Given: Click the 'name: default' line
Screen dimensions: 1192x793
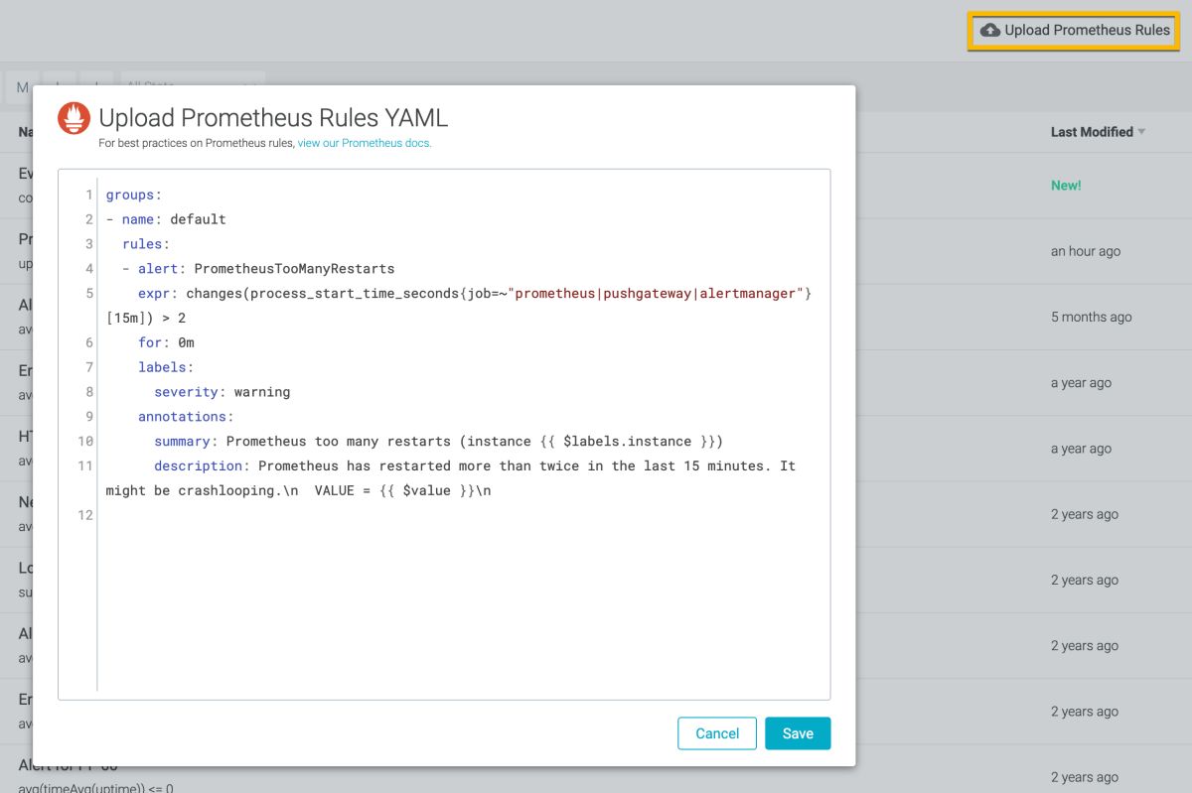Looking at the screenshot, I should click(x=166, y=219).
